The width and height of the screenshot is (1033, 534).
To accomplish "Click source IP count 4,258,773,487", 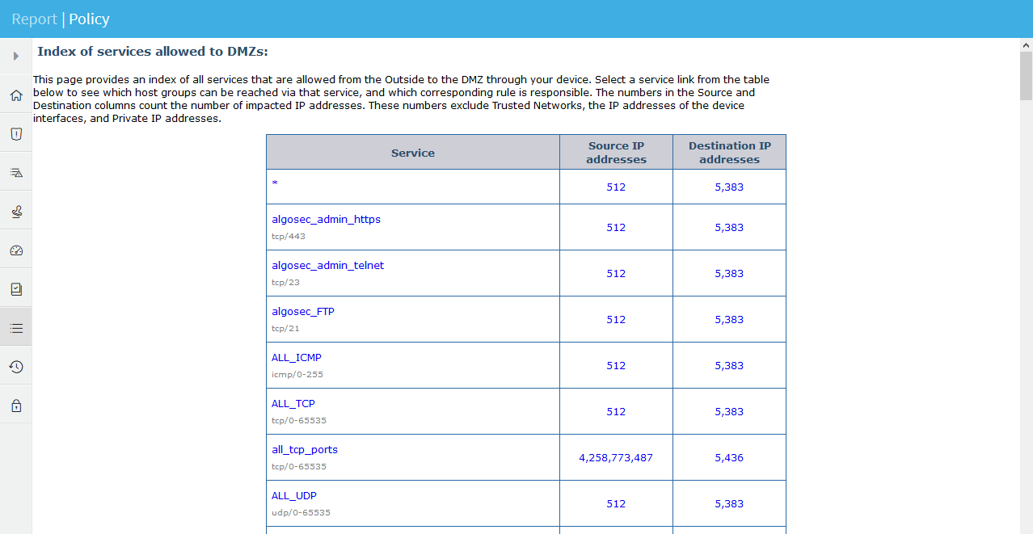I will click(x=615, y=457).
